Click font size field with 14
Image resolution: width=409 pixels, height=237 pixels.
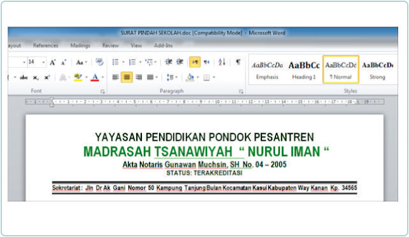[x=34, y=62]
